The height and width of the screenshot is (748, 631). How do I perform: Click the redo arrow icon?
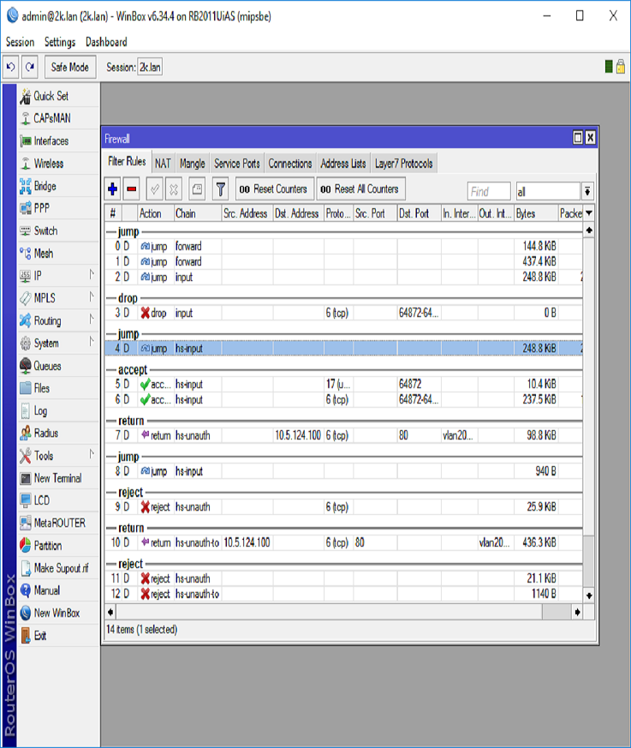30,67
